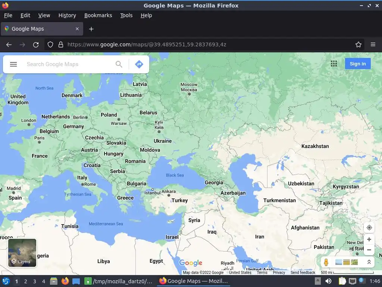Open Firefox application menu button
This screenshot has width=382, height=287.
coord(373,44)
